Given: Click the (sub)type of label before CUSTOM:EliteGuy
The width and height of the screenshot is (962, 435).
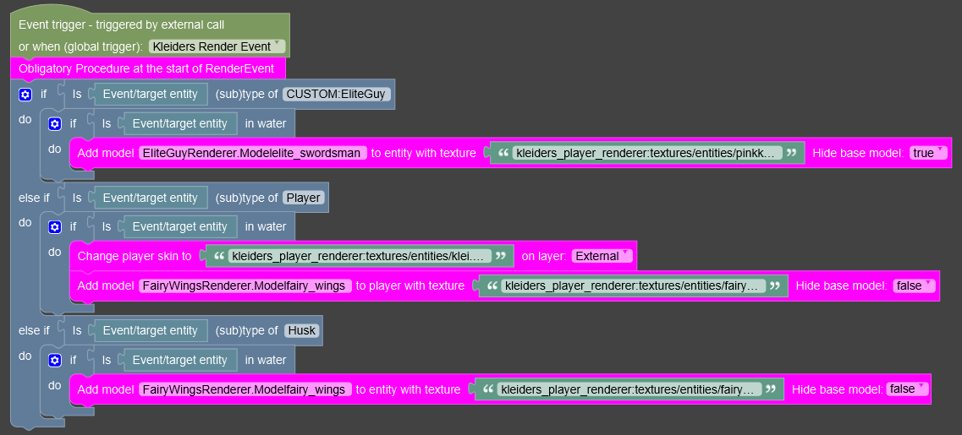Looking at the screenshot, I should pos(247,95).
